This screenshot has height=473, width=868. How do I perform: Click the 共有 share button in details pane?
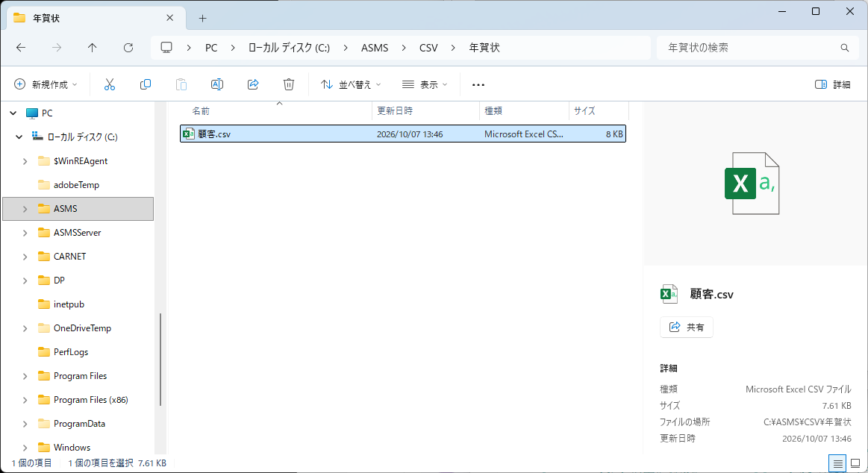point(687,327)
